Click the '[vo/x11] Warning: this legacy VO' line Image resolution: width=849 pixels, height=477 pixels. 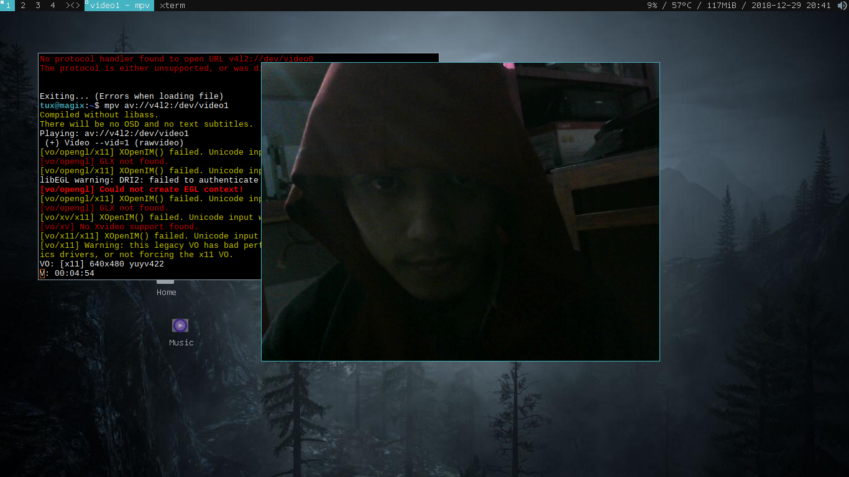point(150,245)
